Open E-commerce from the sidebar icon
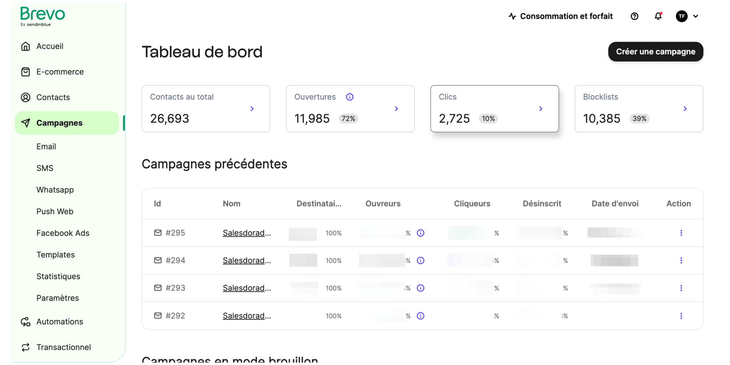The height and width of the screenshot is (365, 730). coord(25,72)
